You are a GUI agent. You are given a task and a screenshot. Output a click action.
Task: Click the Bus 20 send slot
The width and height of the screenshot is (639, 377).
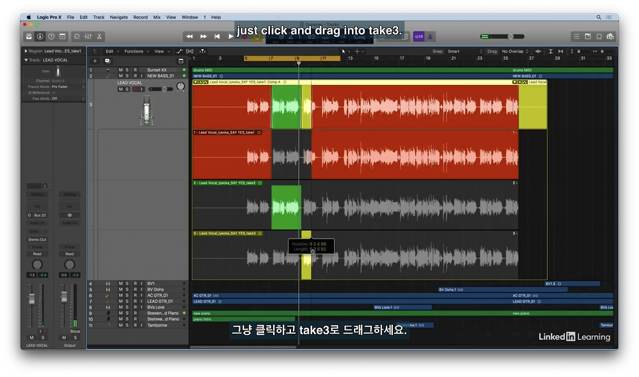point(37,215)
